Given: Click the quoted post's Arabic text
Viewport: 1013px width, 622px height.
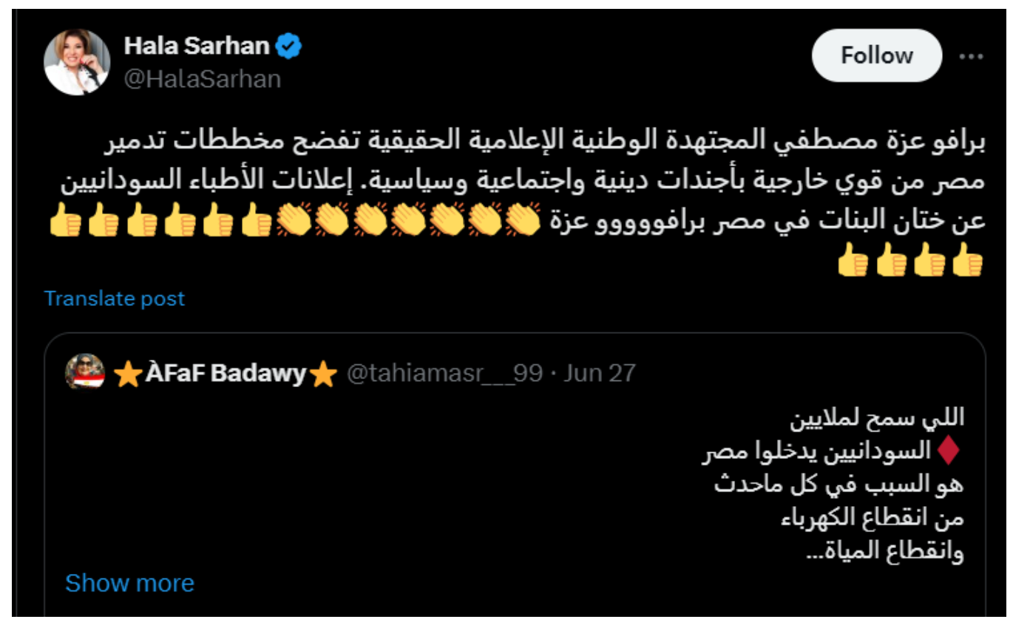Looking at the screenshot, I should [x=833, y=485].
